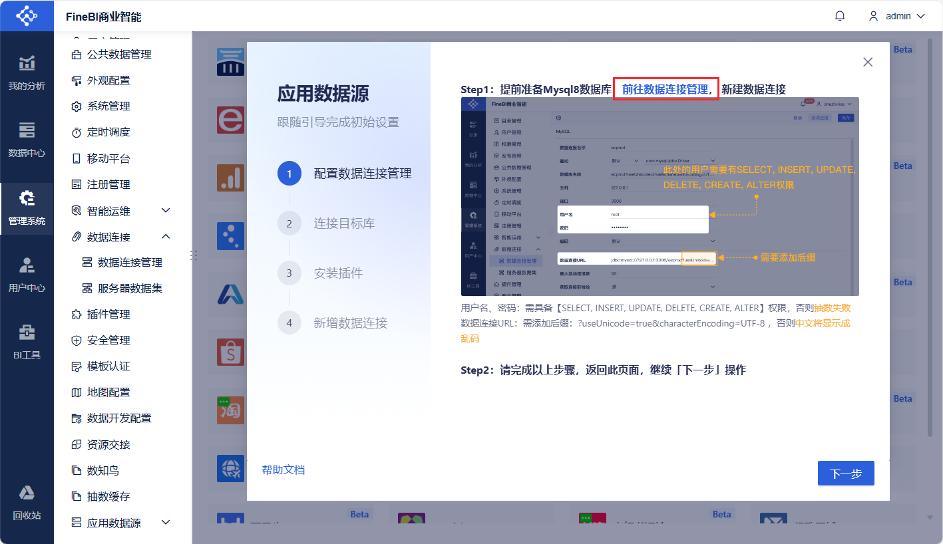Collapse the 数据连接 submenu chevron
This screenshot has height=544, width=943.
coord(166,237)
